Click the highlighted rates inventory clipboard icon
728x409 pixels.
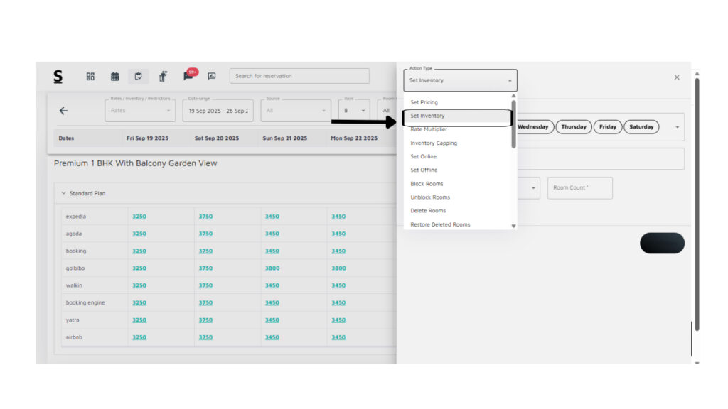click(139, 76)
